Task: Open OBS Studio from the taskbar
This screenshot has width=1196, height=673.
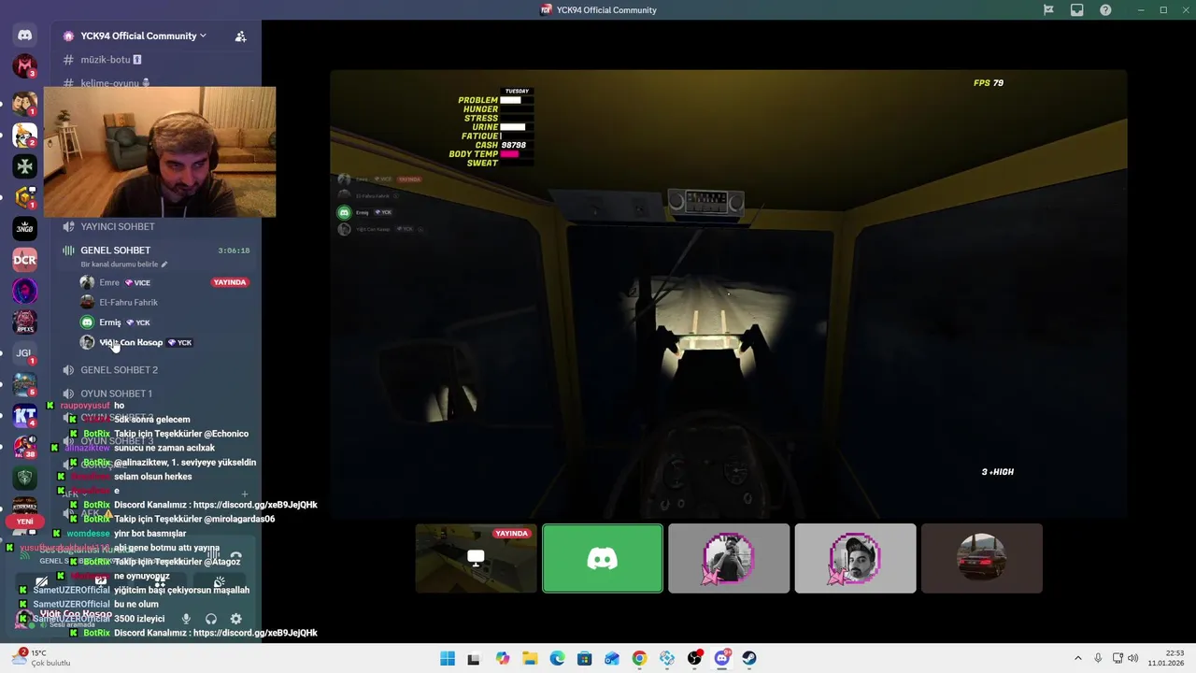Action: pos(694,658)
